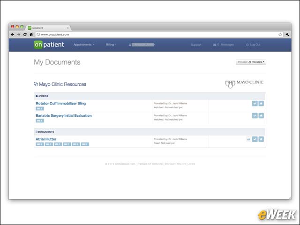This screenshot has width=300, height=225.
Task: Click the yellow minimize window button
Action: click(x=17, y=27)
